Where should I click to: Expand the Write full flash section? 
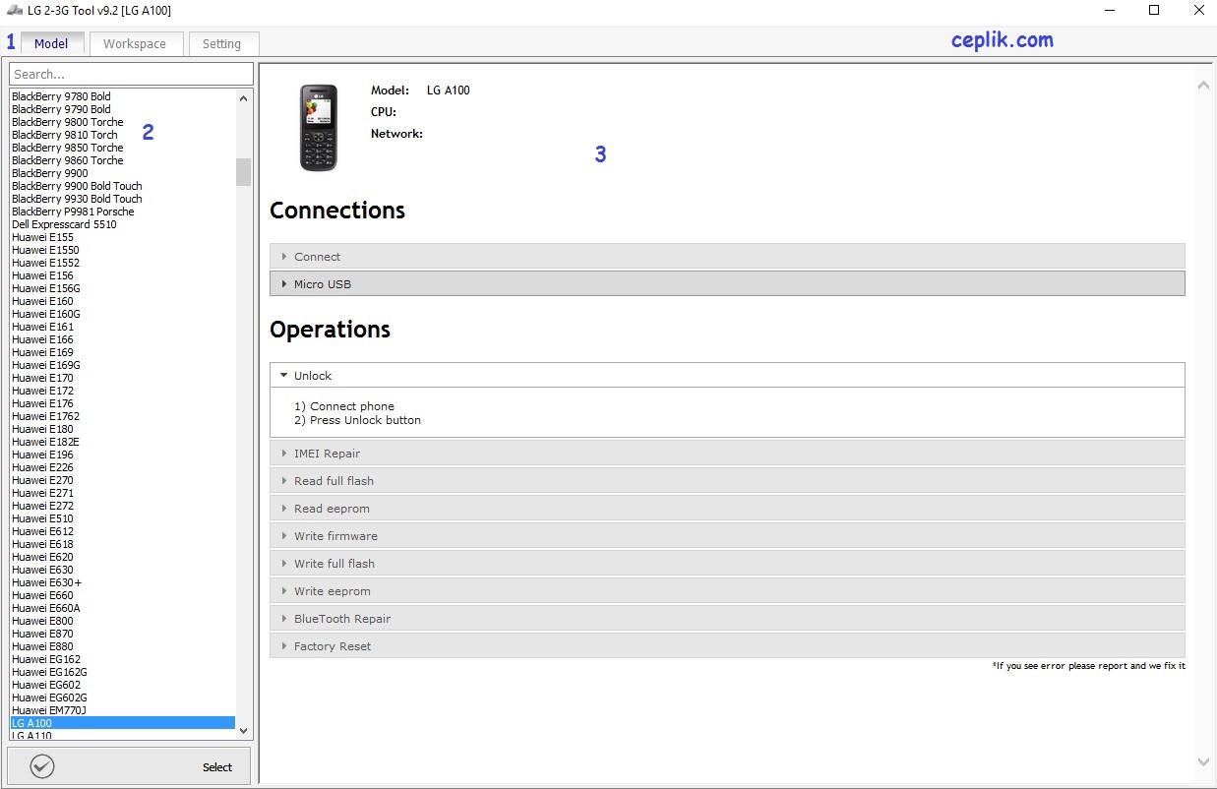(x=727, y=564)
